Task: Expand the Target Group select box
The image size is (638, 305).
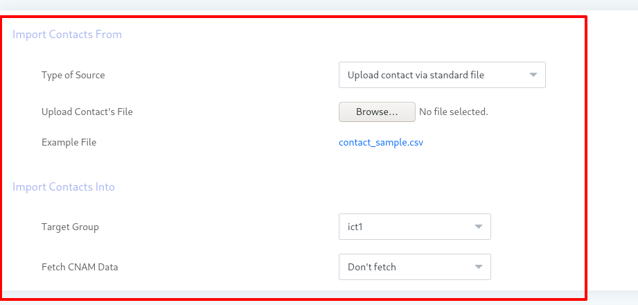Action: click(x=415, y=227)
